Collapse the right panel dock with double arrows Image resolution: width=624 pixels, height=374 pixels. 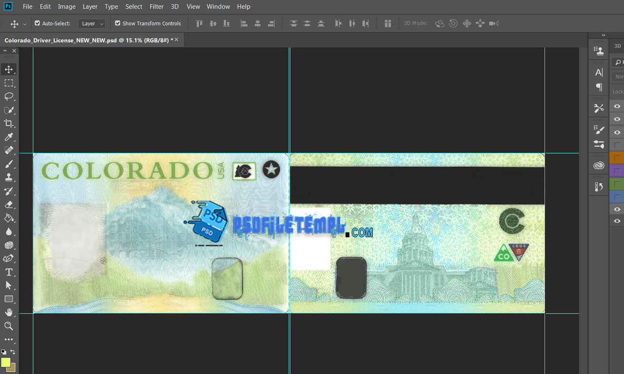(x=604, y=35)
